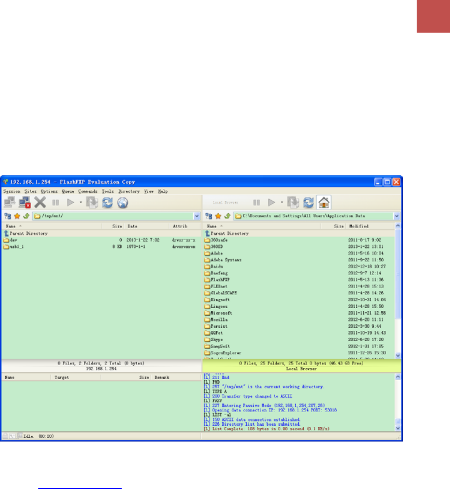Image resolution: width=450 pixels, height=489 pixels.
Task: Click the Home icon in right toolbar
Action: click(324, 202)
